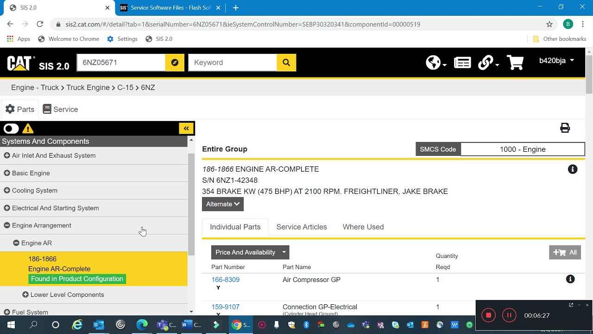The height and width of the screenshot is (334, 593).
Task: Show info for the 186-1866 engine arrangement
Action: 573,169
